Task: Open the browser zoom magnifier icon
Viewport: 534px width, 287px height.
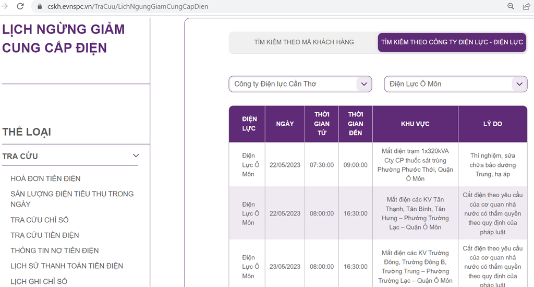Action: [x=511, y=6]
